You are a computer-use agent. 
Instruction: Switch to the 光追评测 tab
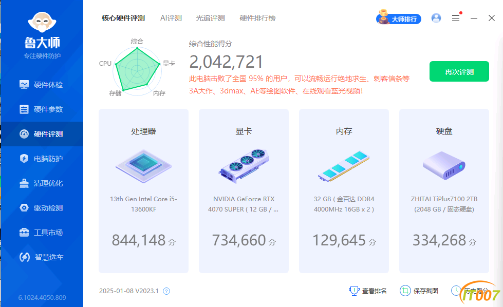(211, 18)
